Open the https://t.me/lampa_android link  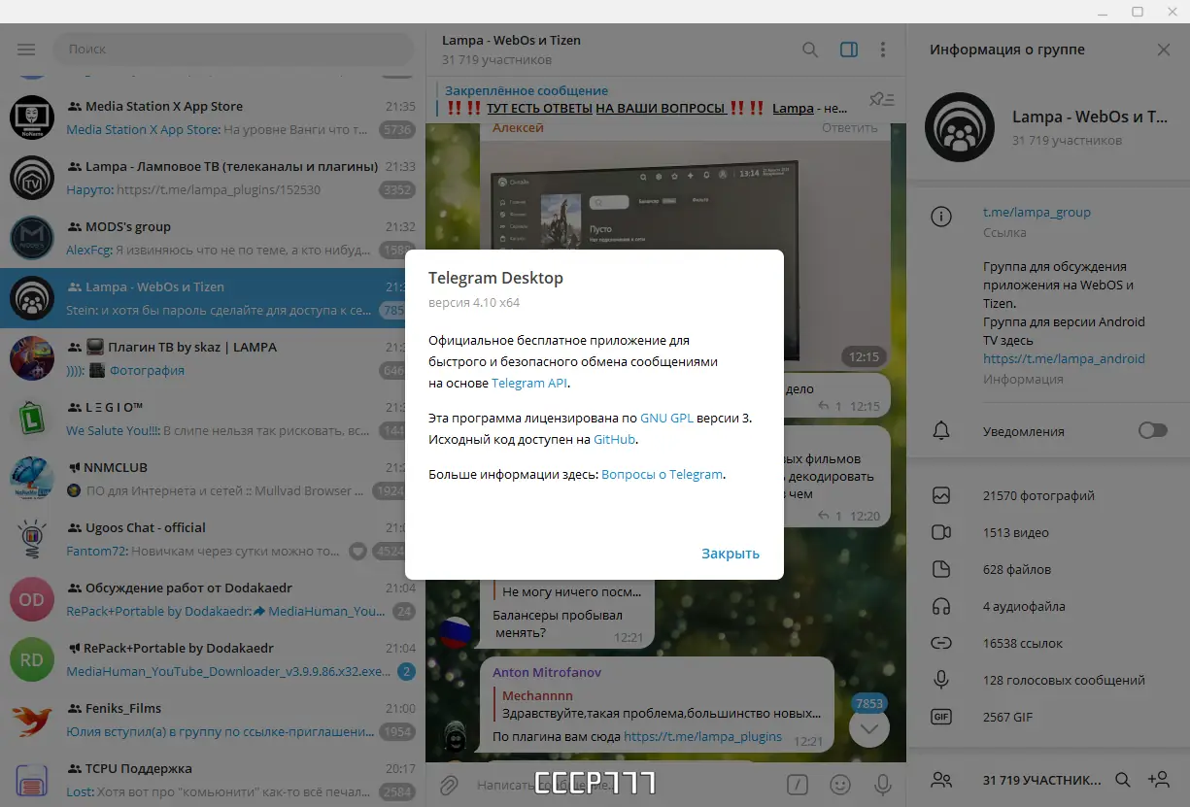(x=1064, y=358)
